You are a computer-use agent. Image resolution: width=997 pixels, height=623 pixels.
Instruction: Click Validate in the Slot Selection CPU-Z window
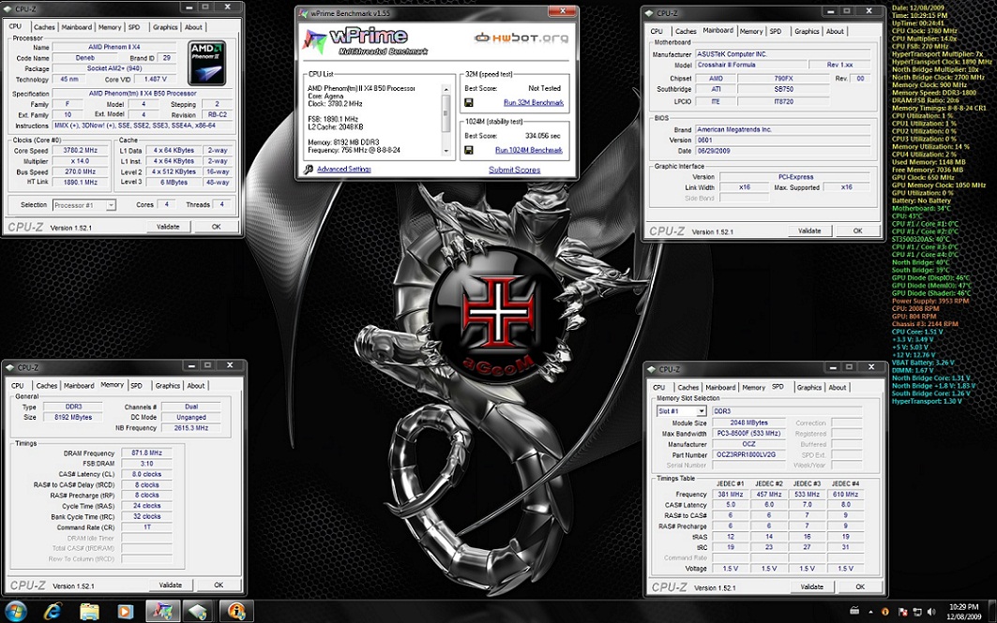(812, 586)
